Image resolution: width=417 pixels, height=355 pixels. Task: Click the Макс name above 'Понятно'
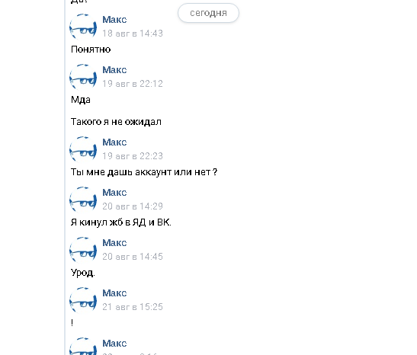click(x=114, y=20)
